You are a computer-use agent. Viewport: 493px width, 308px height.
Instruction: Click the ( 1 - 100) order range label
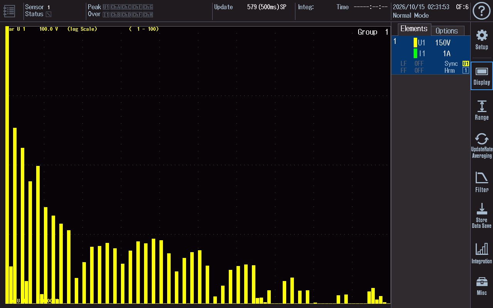[144, 29]
